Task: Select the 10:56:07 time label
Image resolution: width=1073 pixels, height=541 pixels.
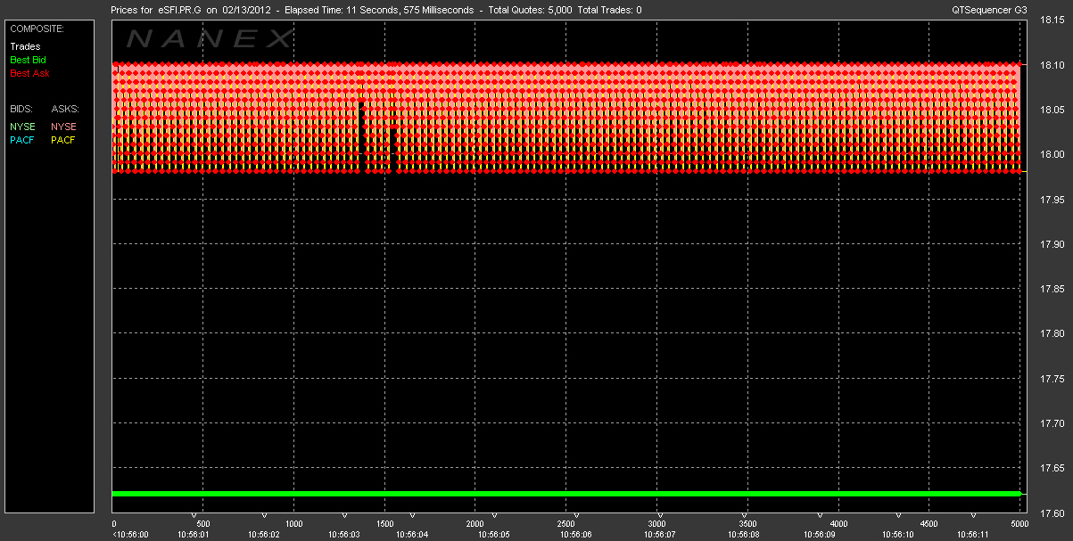Action: pyautogui.click(x=659, y=534)
